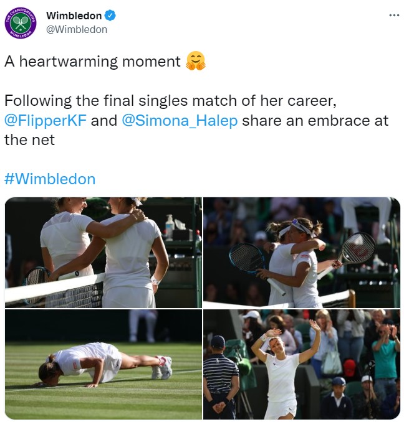Open the three-dot more options menu
This screenshot has height=422, width=404.
[x=393, y=16]
